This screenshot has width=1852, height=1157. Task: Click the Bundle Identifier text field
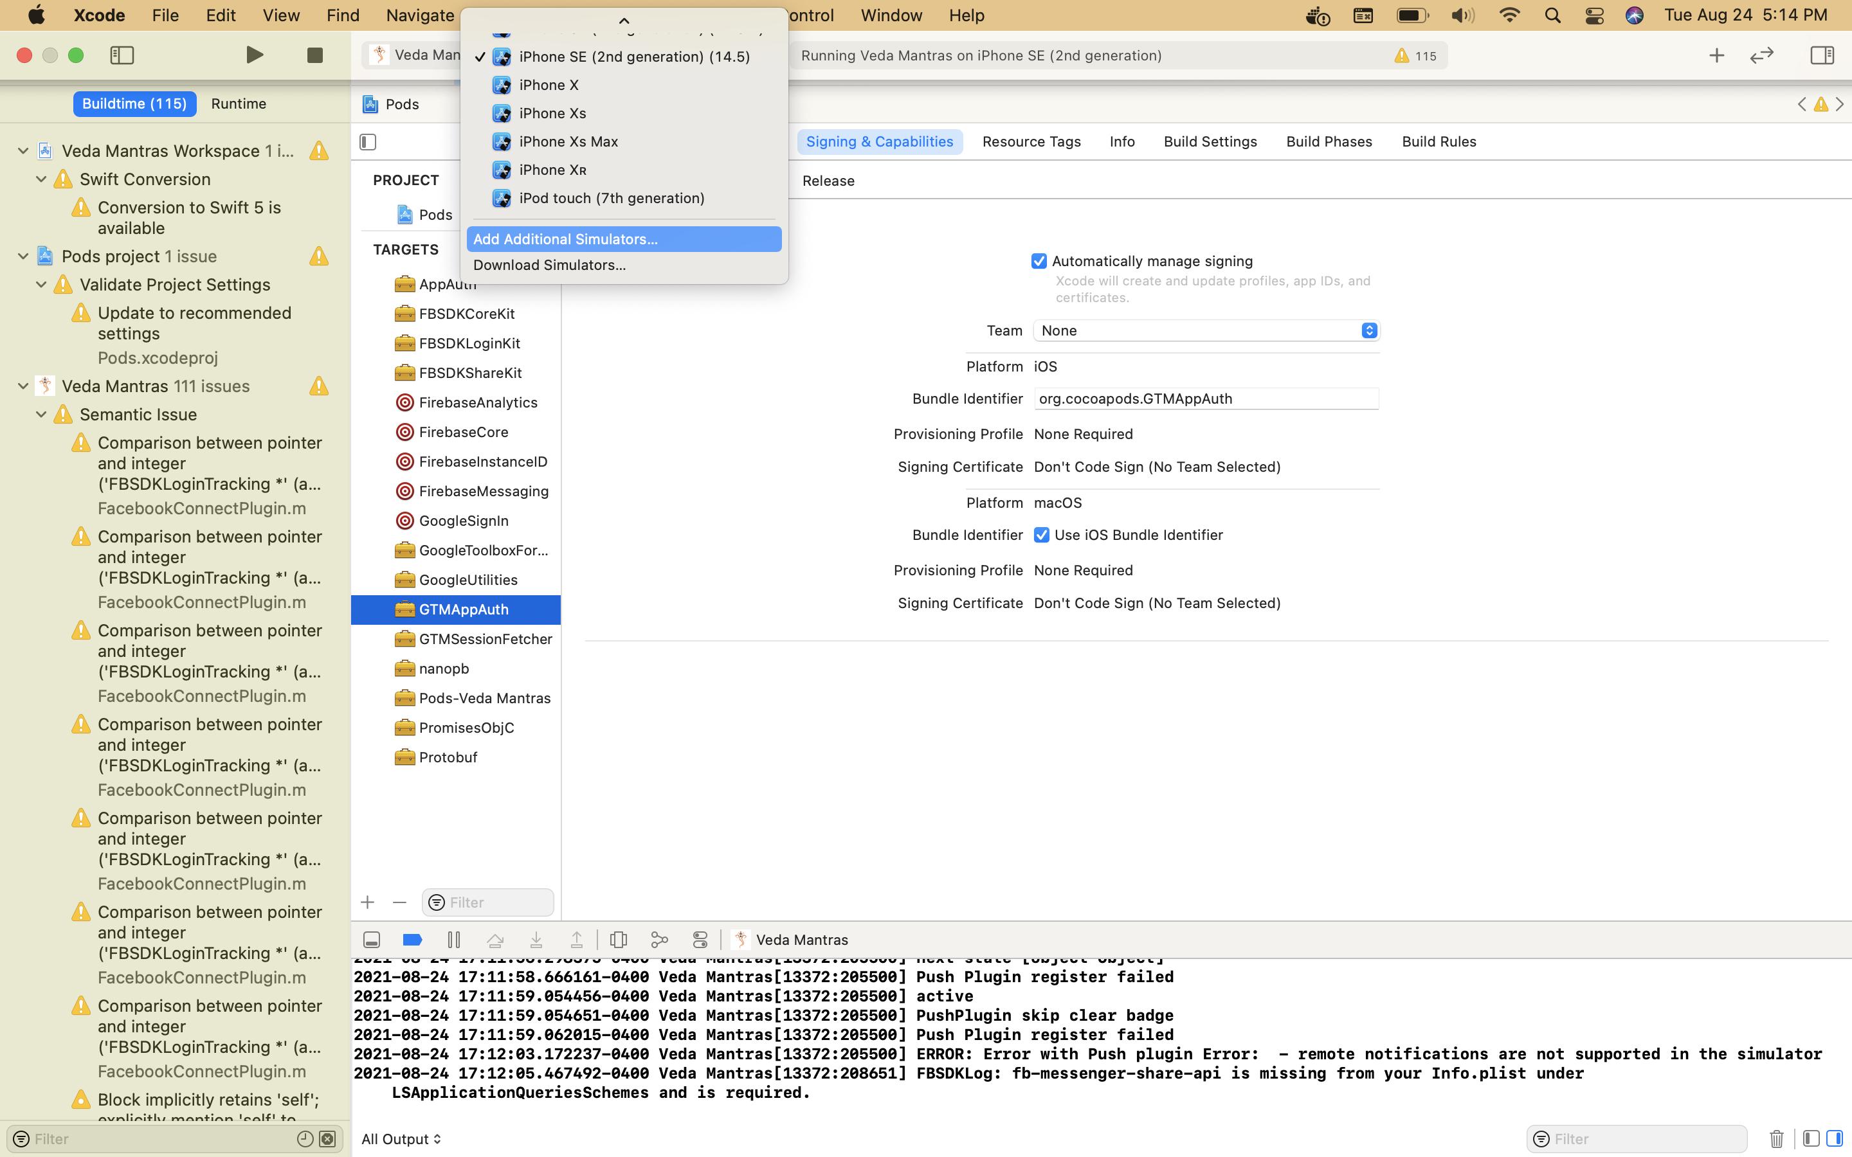(x=1206, y=399)
